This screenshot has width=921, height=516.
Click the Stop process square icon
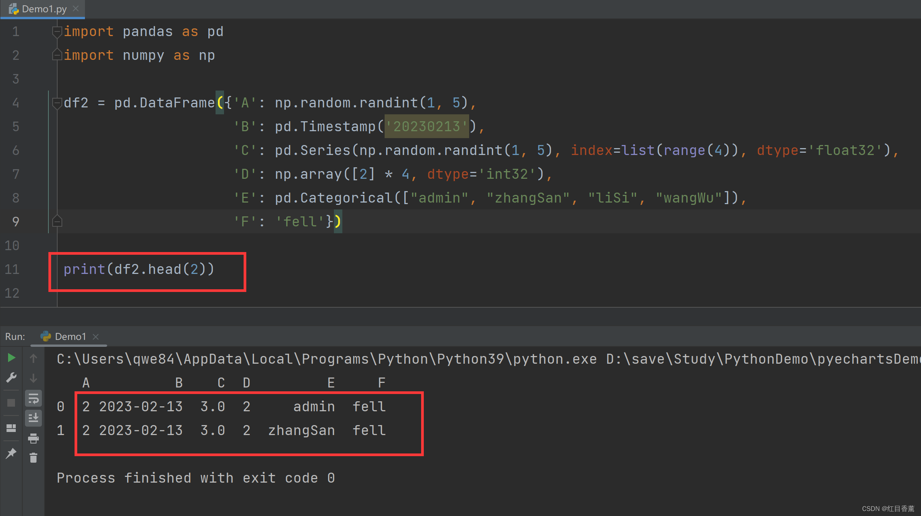pos(11,402)
